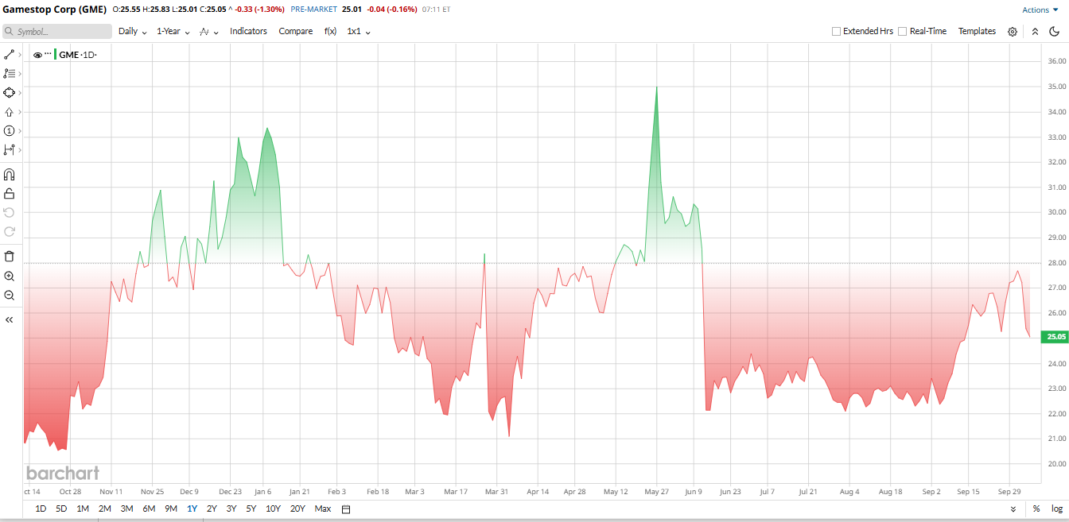Expand shapes tool options arrow

tap(20, 93)
